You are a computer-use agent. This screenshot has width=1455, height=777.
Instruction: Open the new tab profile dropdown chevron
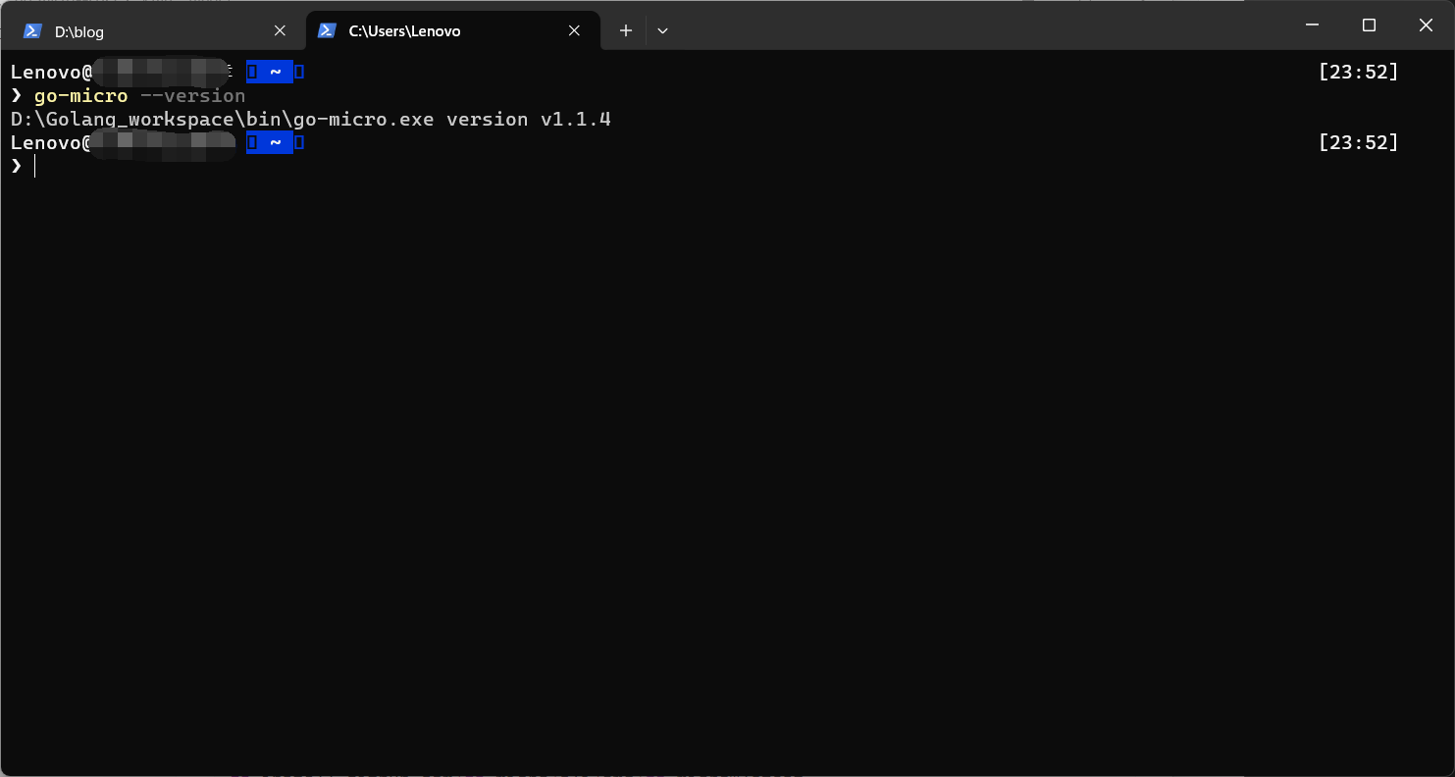[x=662, y=30]
